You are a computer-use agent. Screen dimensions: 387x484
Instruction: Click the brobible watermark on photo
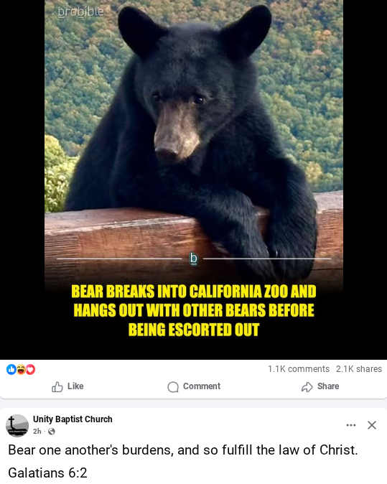81,12
